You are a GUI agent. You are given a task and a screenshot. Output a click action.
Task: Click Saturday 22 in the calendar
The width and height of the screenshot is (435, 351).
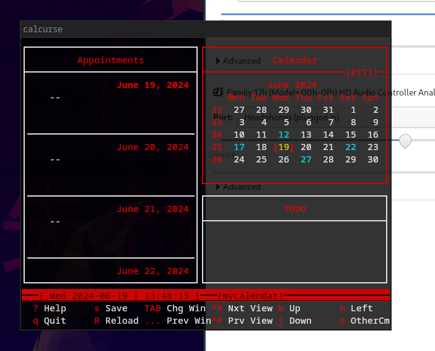(x=351, y=147)
